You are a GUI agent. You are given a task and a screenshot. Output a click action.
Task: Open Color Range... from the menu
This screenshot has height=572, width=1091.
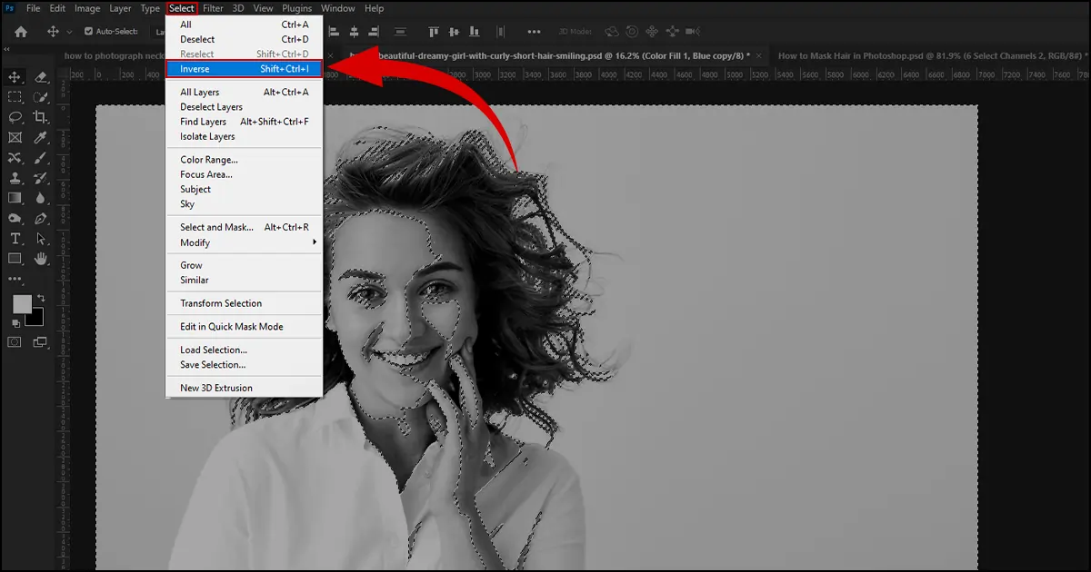[208, 160]
